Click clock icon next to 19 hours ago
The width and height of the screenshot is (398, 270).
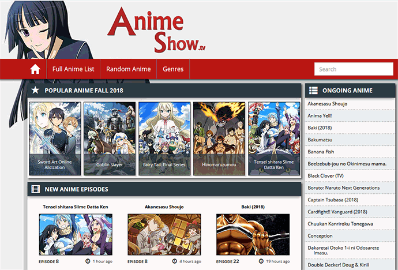coord(261,261)
